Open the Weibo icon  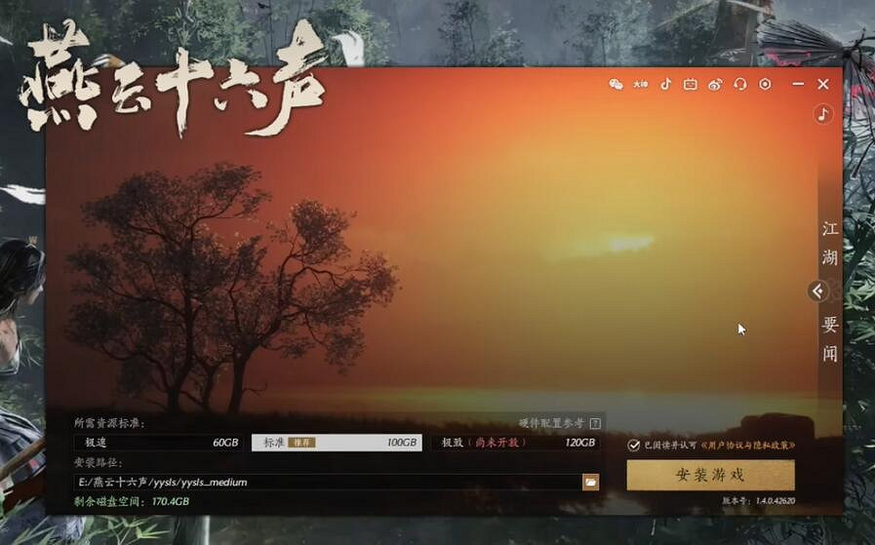click(x=715, y=84)
